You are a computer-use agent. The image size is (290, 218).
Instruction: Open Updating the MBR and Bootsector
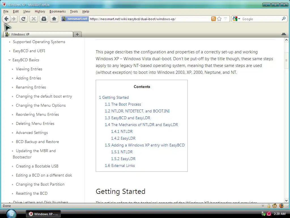pos(34,154)
